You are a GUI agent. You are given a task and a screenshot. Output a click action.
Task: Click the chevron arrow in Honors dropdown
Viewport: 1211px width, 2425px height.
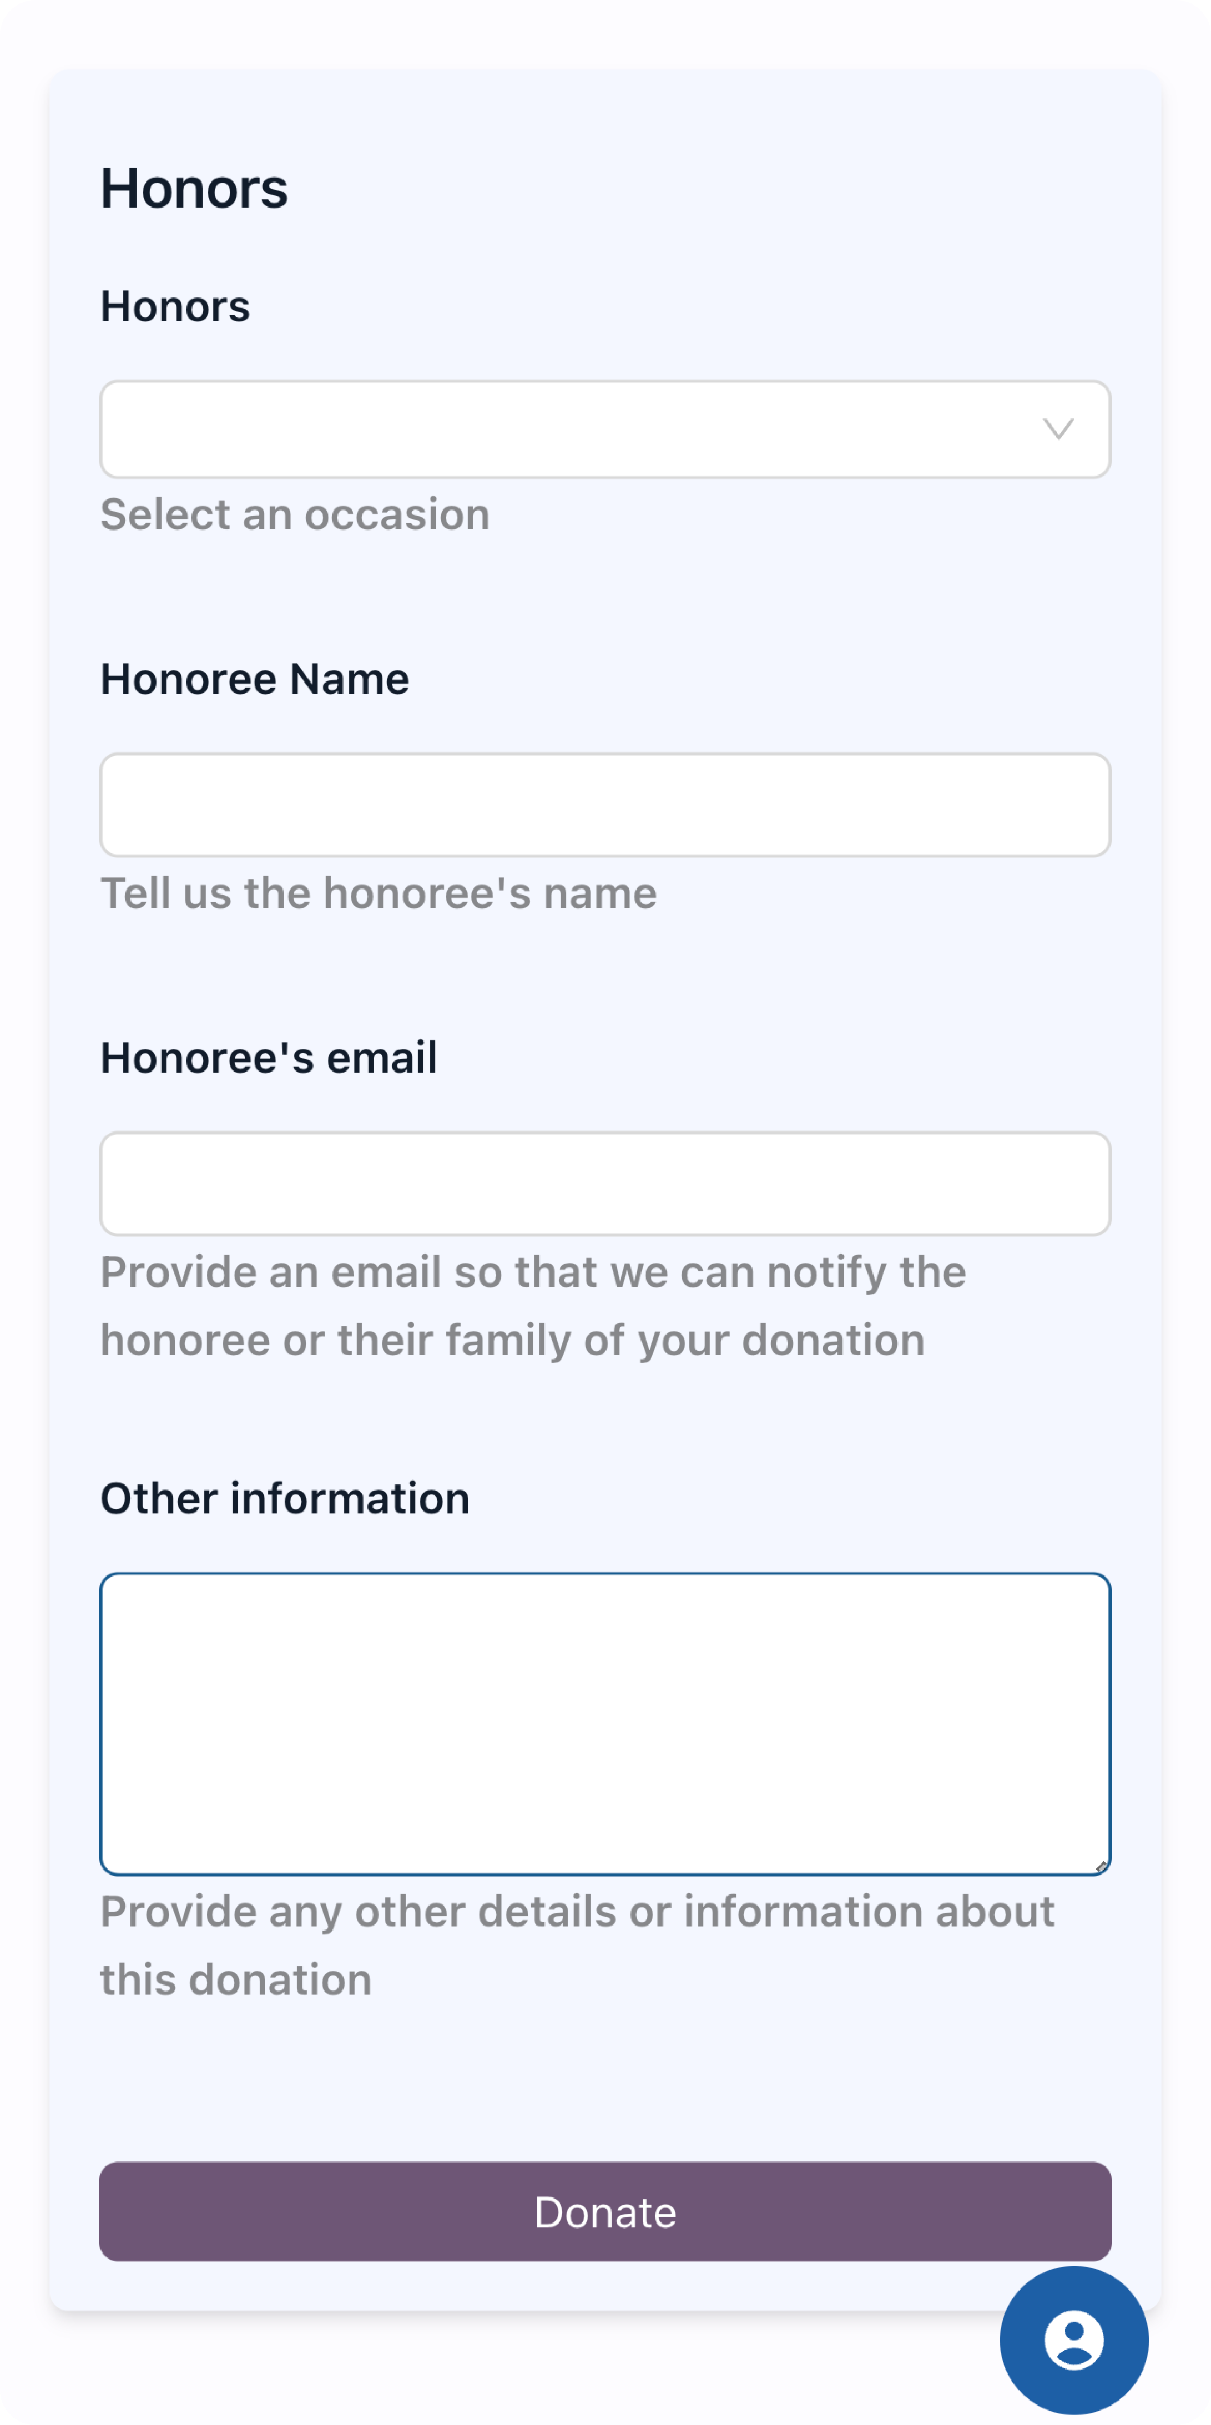(1058, 430)
